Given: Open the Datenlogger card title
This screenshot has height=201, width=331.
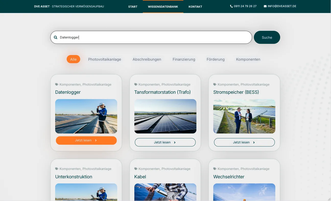Looking at the screenshot, I should [68, 92].
